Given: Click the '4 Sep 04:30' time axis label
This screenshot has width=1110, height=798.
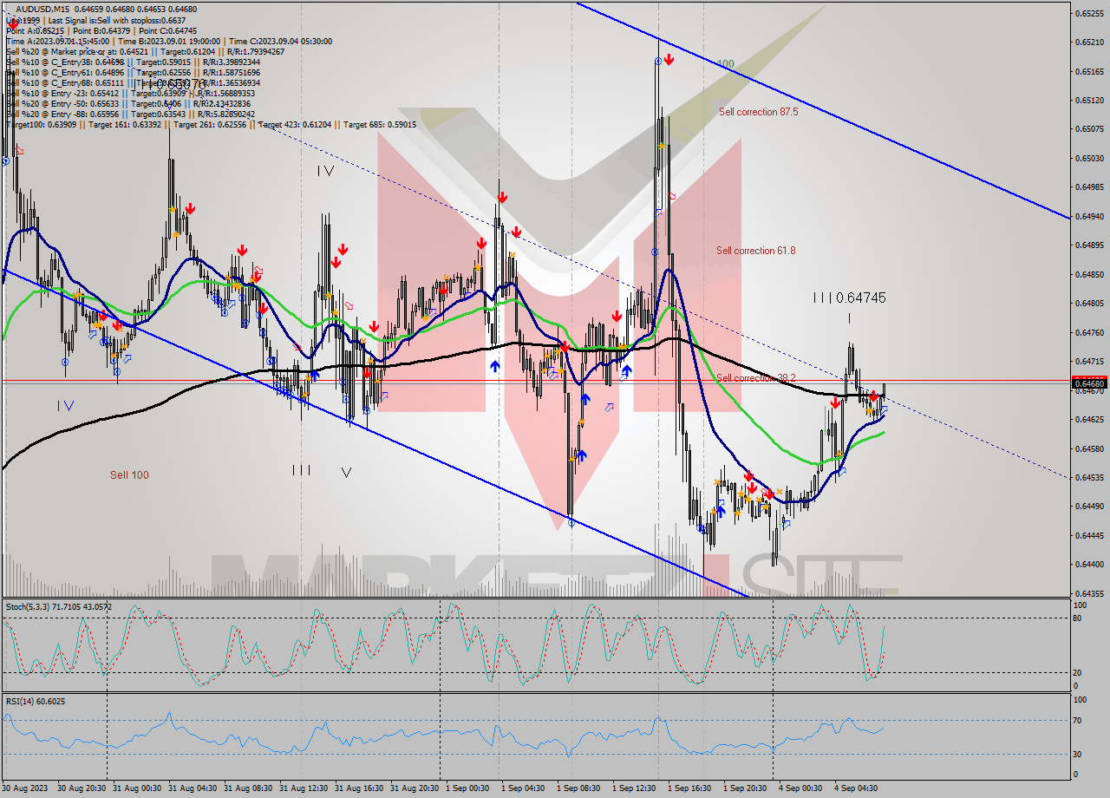Looking at the screenshot, I should (x=857, y=788).
